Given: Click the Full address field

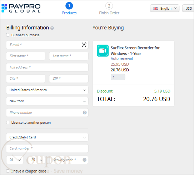Looking at the screenshot, I should pyautogui.click(x=47, y=67).
